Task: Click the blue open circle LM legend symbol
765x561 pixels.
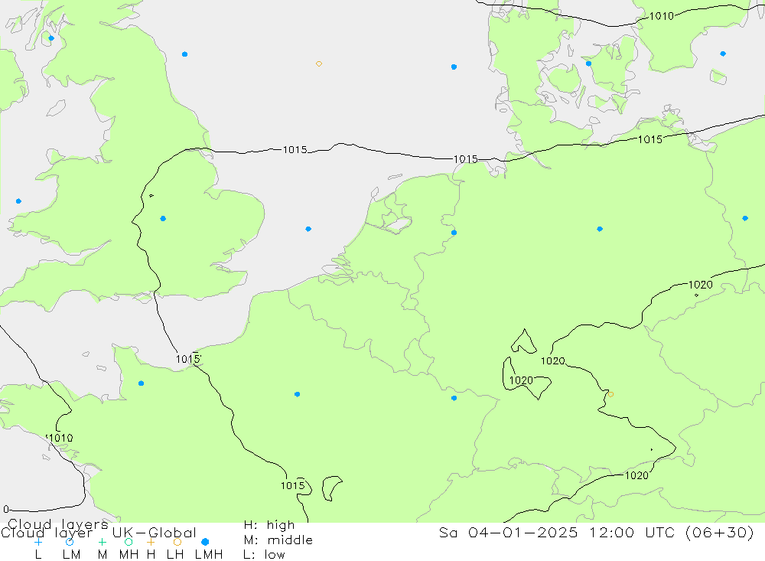Action: [70, 542]
